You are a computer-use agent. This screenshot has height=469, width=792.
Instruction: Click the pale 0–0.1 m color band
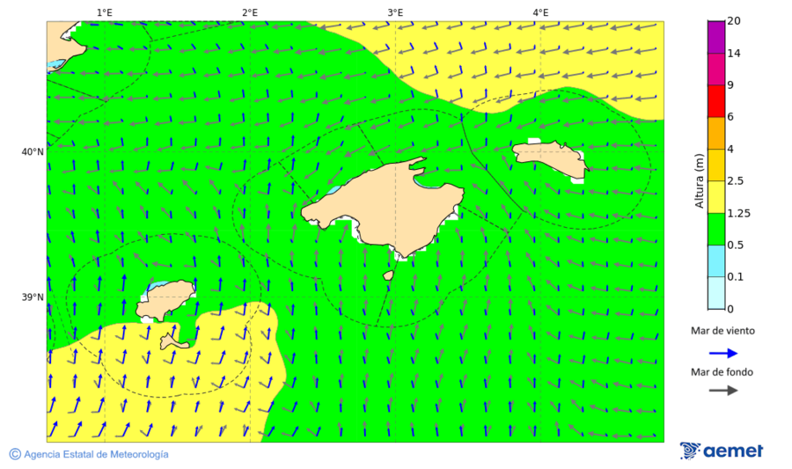coord(716,293)
